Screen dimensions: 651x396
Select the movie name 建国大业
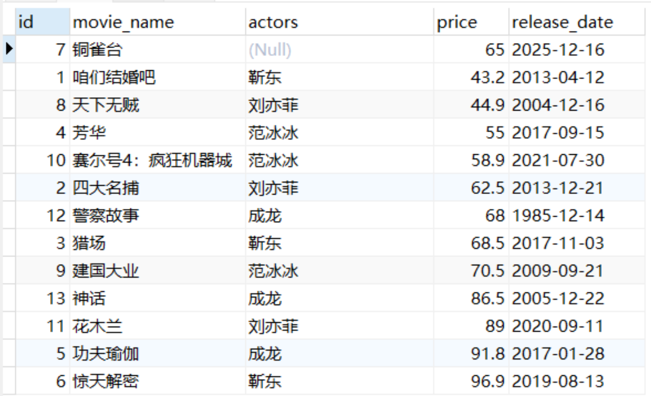(x=106, y=271)
